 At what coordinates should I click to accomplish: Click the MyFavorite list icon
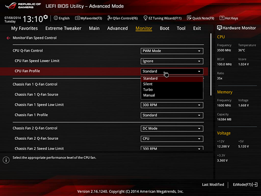pyautogui.click(x=77, y=18)
